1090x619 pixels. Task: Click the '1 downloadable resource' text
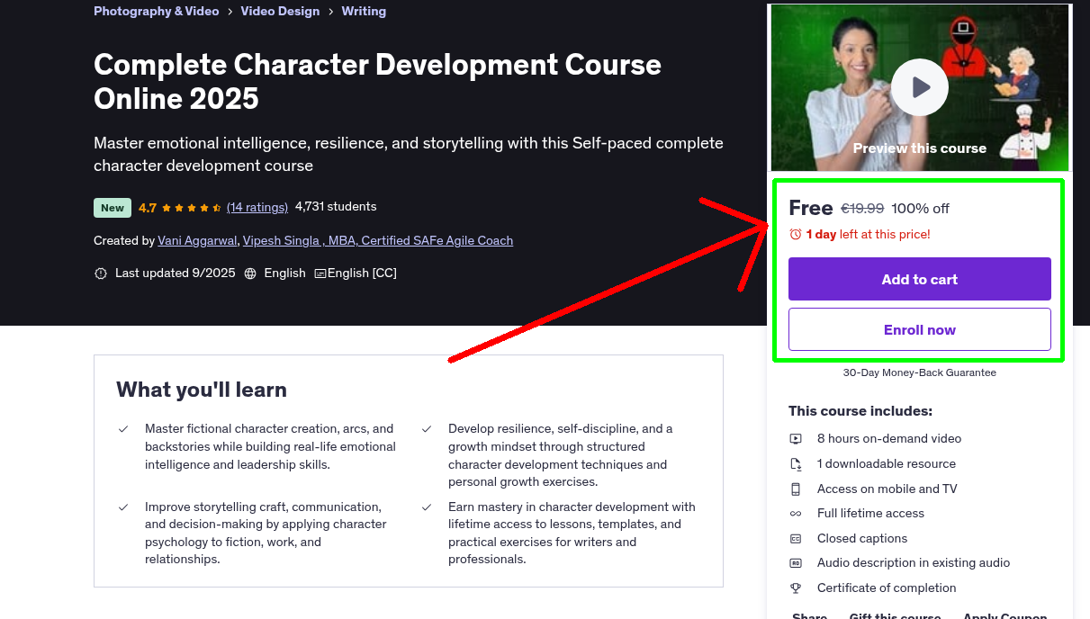tap(887, 464)
